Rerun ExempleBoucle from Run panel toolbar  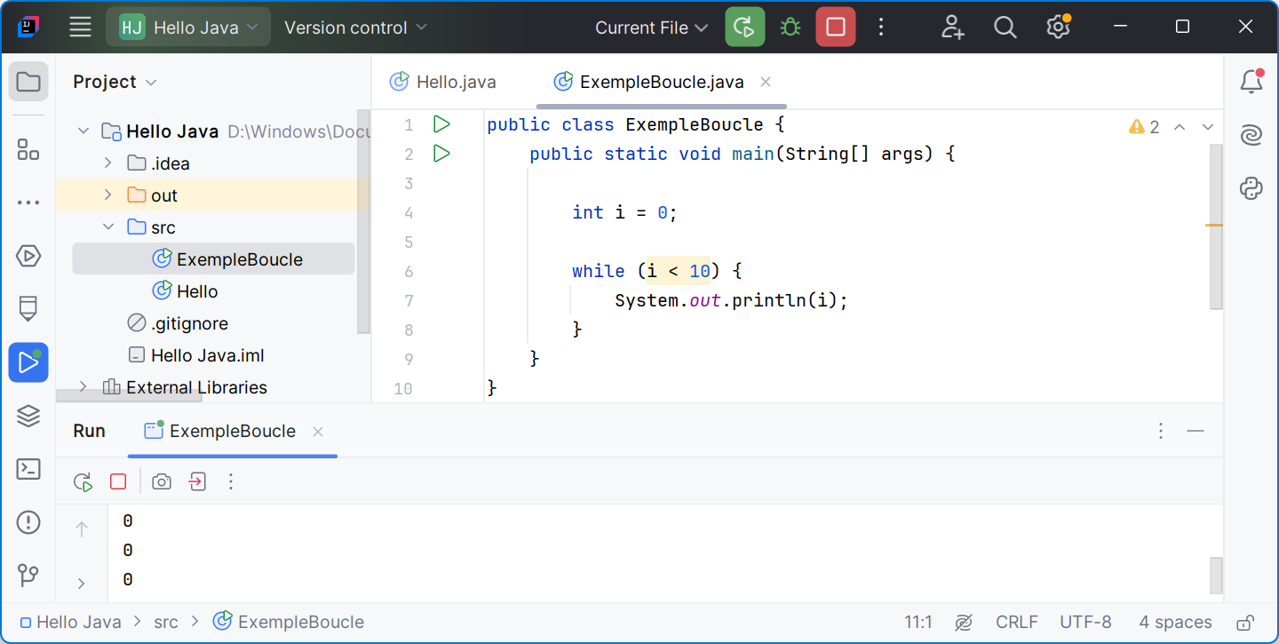point(83,481)
